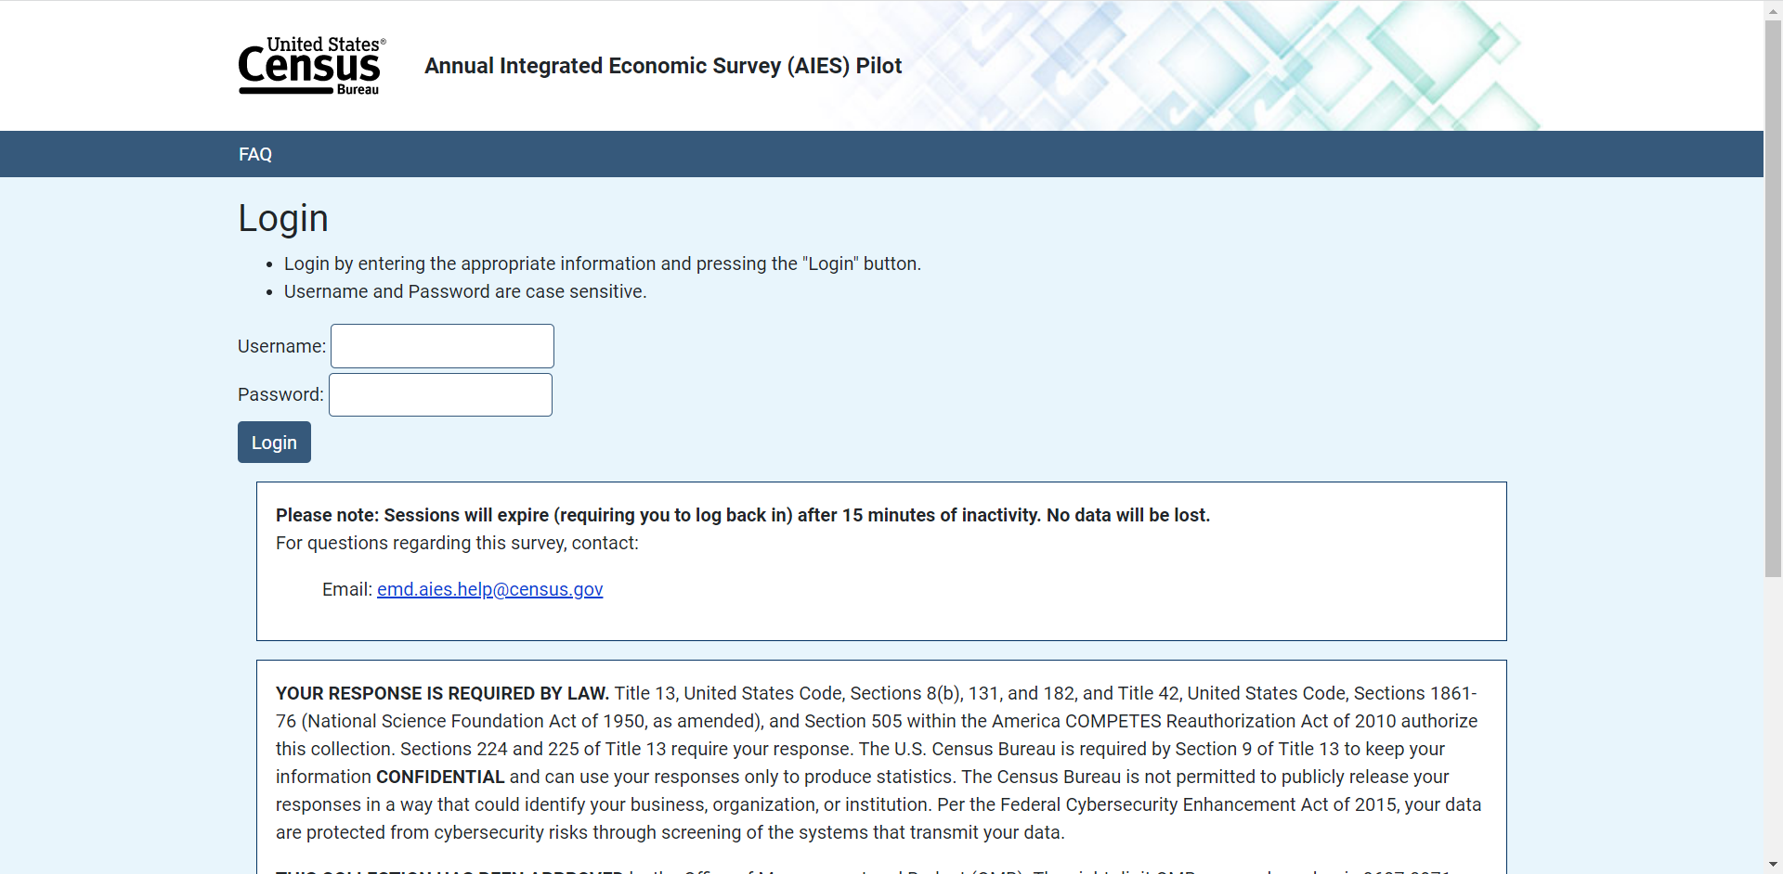Focus the Password input field

coord(440,394)
